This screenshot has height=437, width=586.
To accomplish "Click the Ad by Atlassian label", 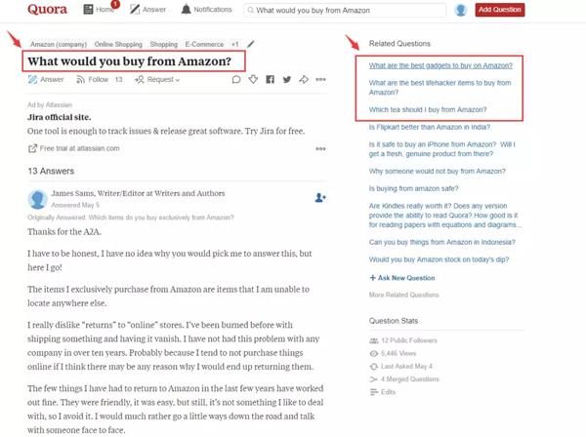I will tap(50, 105).
